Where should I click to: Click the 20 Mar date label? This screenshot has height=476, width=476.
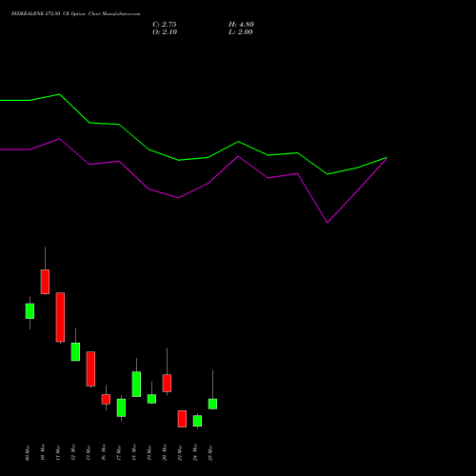(x=165, y=453)
